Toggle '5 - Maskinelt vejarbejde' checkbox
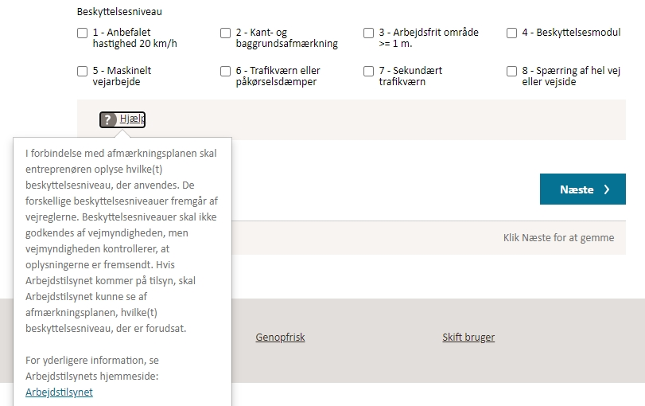Viewport: 645px width, 406px height. tap(83, 71)
